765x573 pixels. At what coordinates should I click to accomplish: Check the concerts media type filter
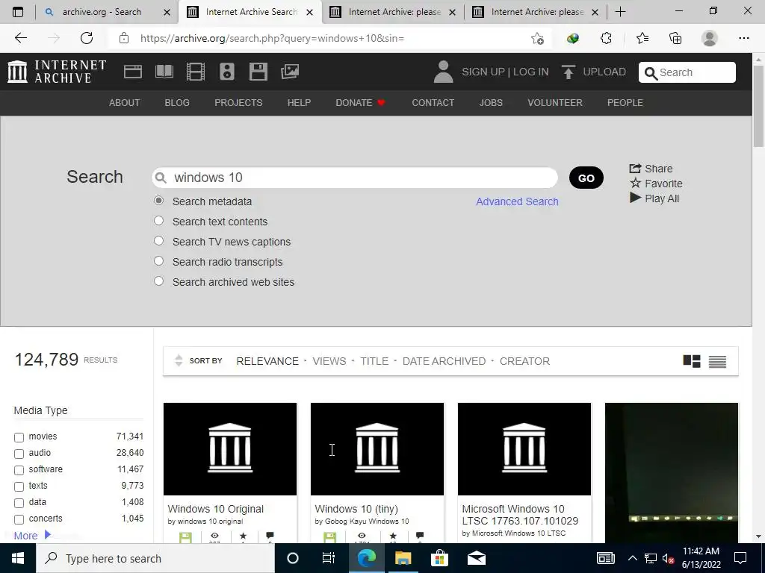19,519
